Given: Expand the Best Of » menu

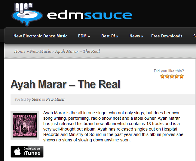Looking at the screenshot, I should [110, 36].
